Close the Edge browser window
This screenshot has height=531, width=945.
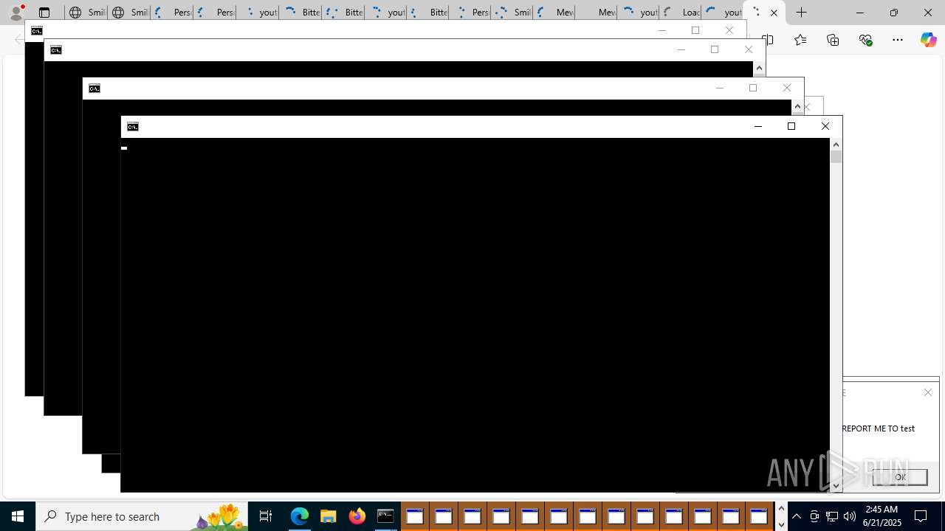pyautogui.click(x=928, y=13)
